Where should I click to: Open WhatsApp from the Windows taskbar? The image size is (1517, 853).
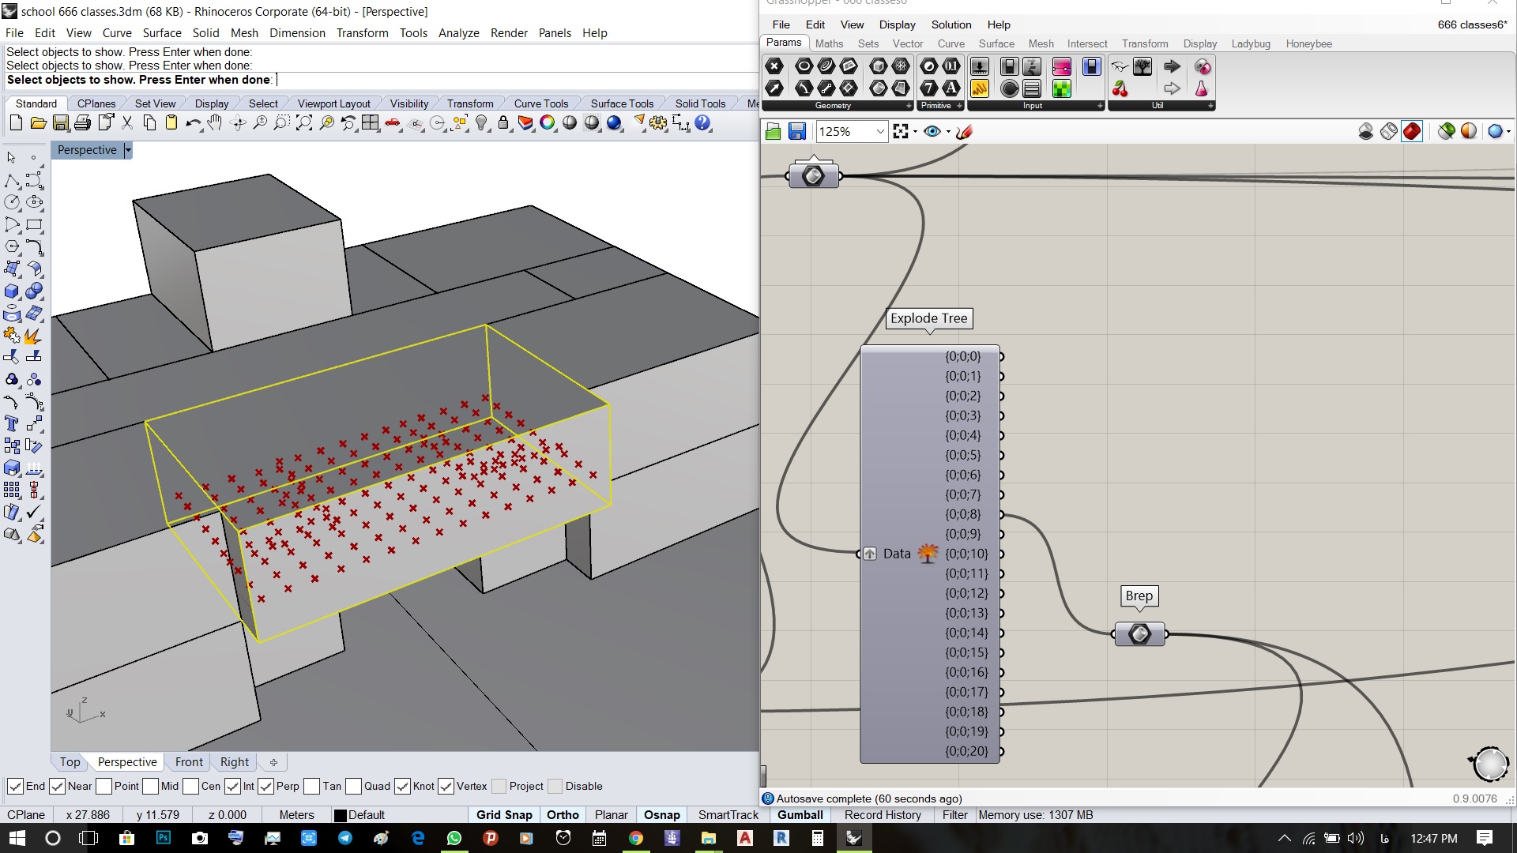[x=454, y=838]
